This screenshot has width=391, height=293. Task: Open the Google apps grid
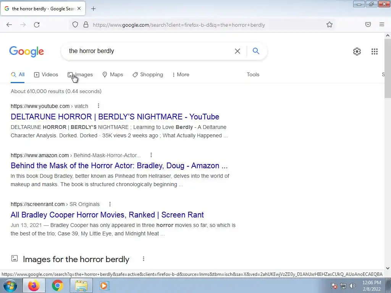pos(374,52)
